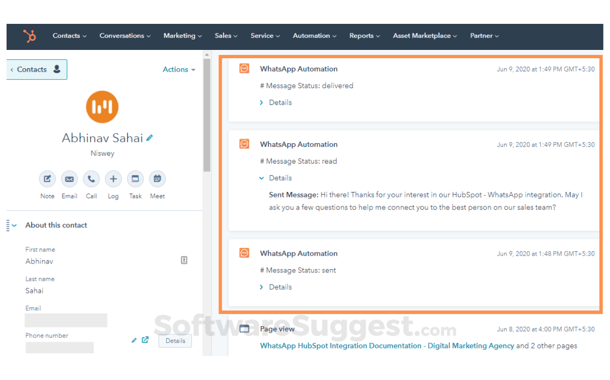
Task: Click 'Message Status: sent' text
Action: click(x=298, y=270)
